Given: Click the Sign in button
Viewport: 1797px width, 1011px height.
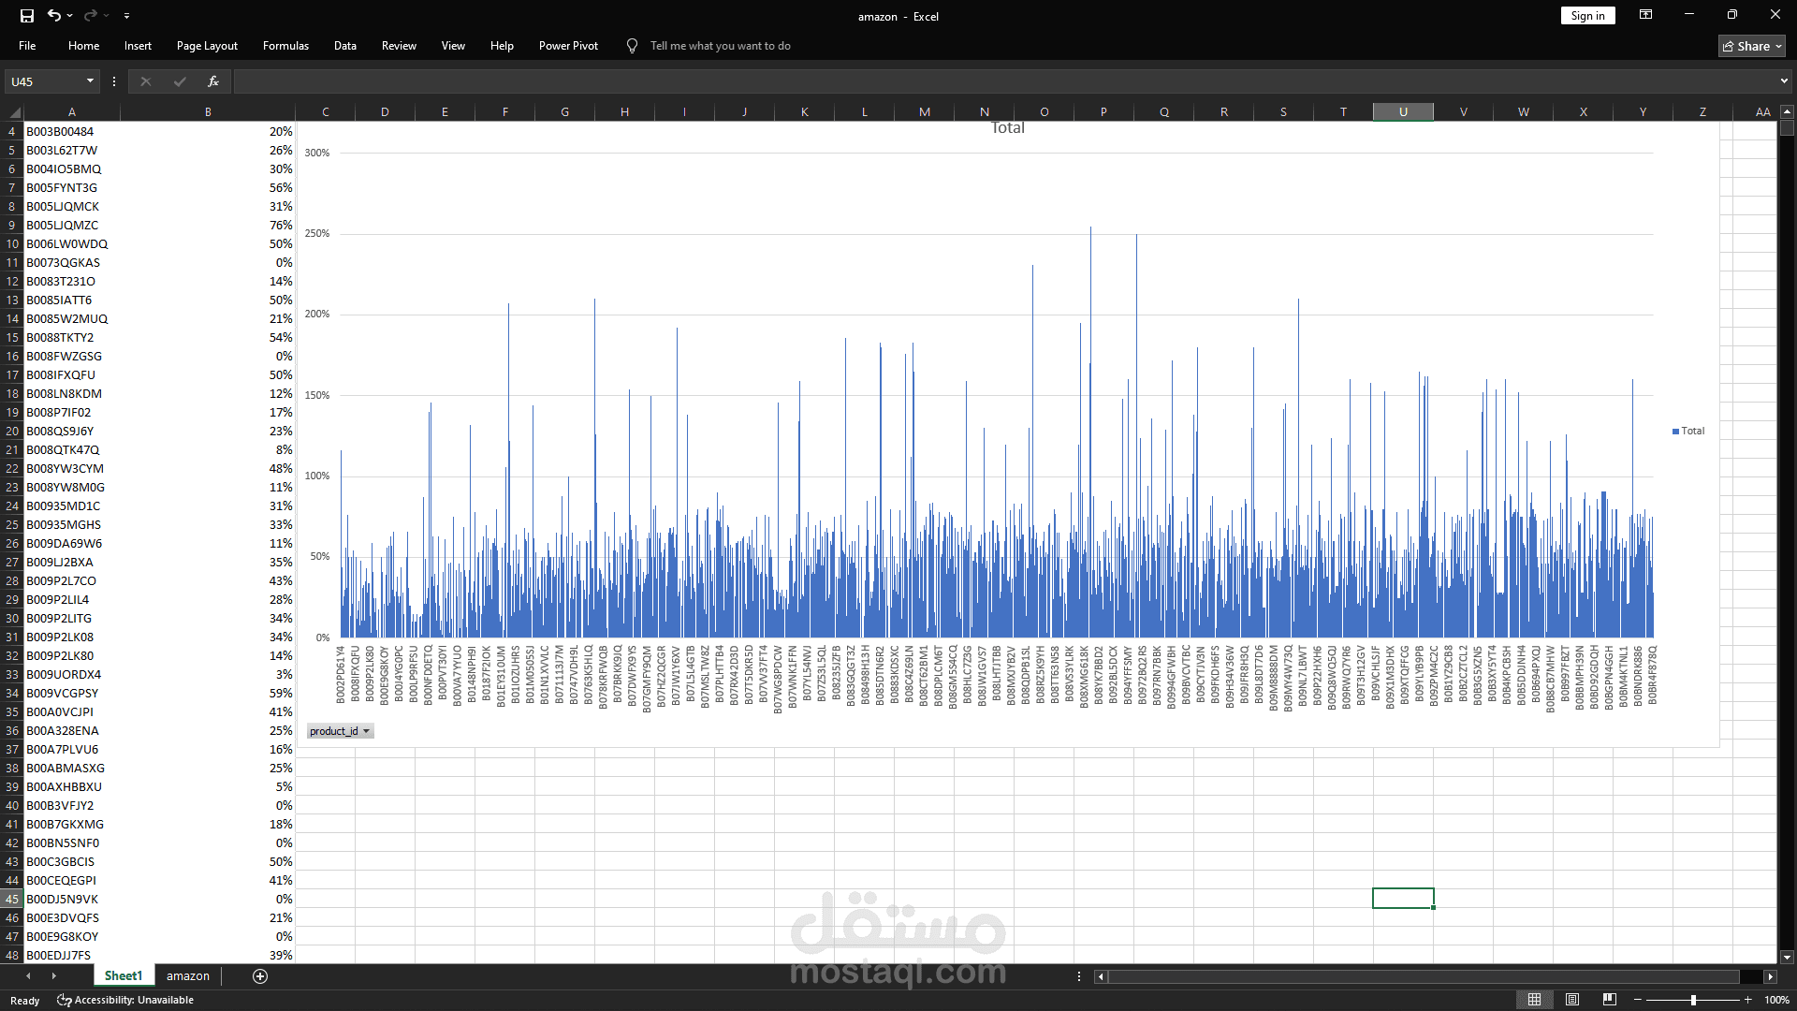Looking at the screenshot, I should click(1586, 15).
